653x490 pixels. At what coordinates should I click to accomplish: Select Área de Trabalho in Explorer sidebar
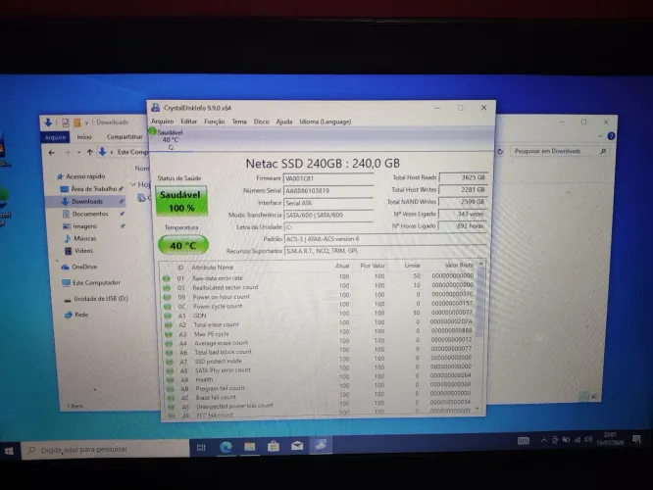click(92, 188)
